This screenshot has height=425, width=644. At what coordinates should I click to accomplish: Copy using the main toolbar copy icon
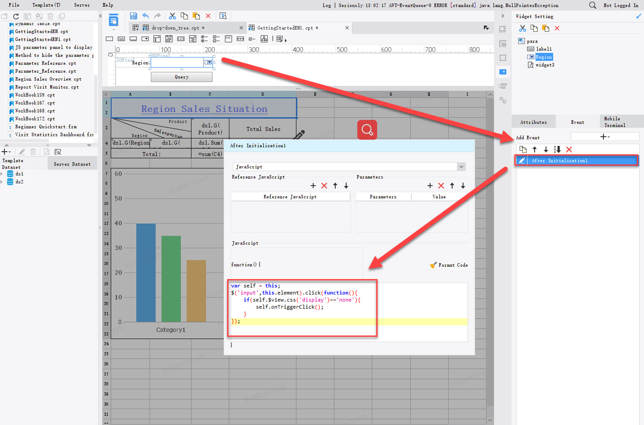[184, 16]
